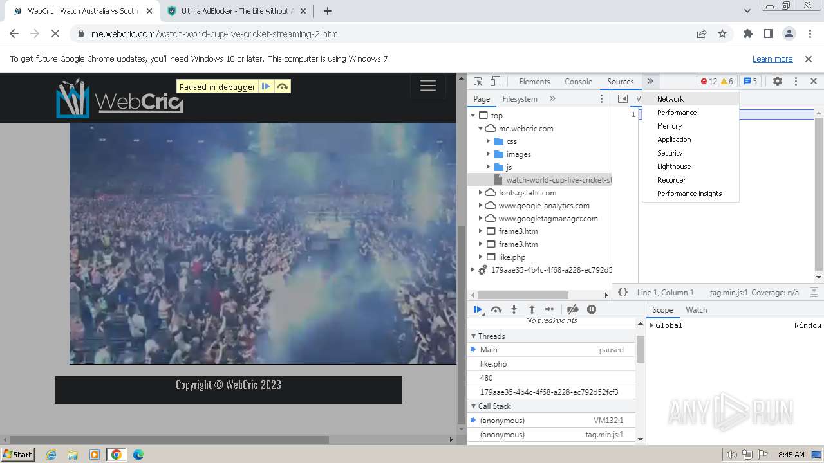824x463 pixels.
Task: Choose Performance from the overflow menu
Action: [x=691, y=113]
